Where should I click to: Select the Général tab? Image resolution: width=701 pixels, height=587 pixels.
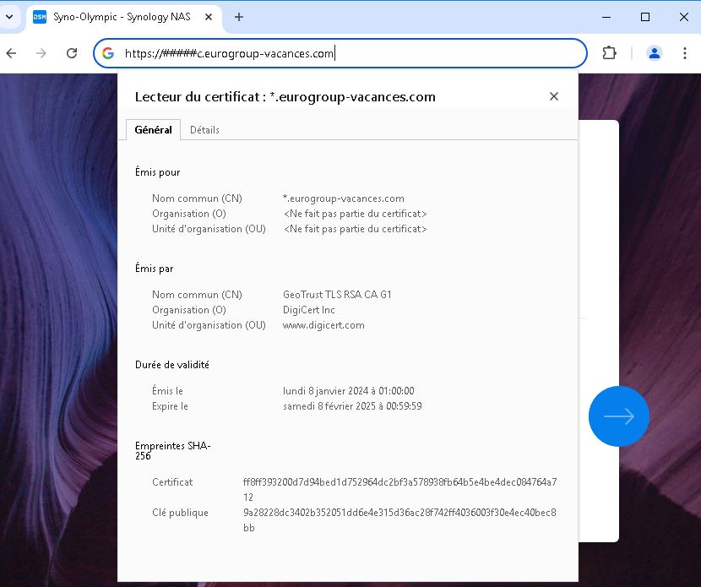pos(154,130)
